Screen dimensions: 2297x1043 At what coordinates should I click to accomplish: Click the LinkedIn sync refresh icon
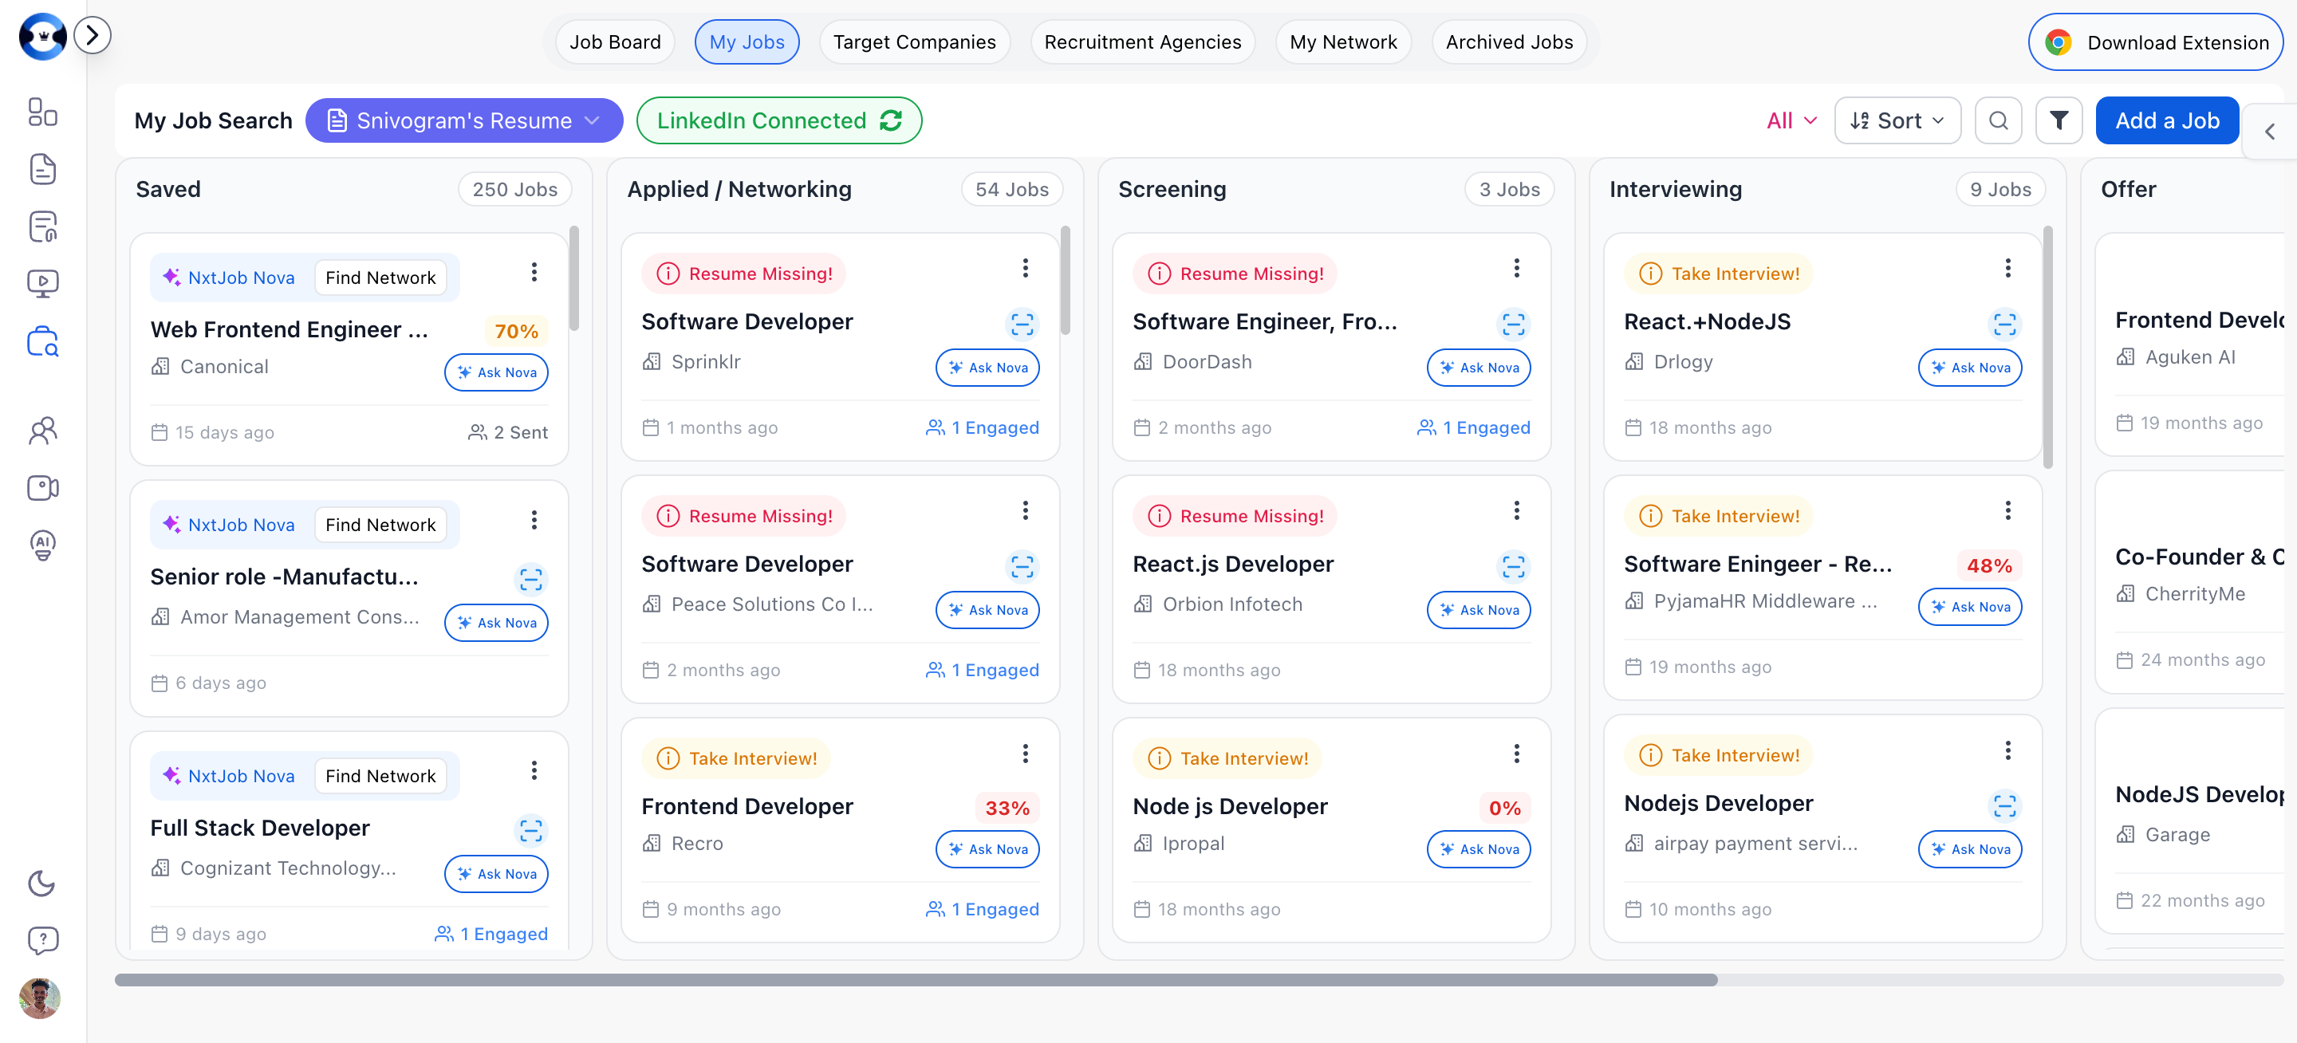click(891, 120)
